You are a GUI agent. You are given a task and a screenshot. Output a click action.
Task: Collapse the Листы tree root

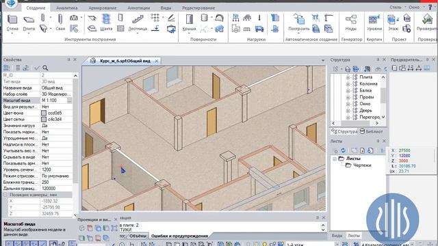click(x=335, y=159)
